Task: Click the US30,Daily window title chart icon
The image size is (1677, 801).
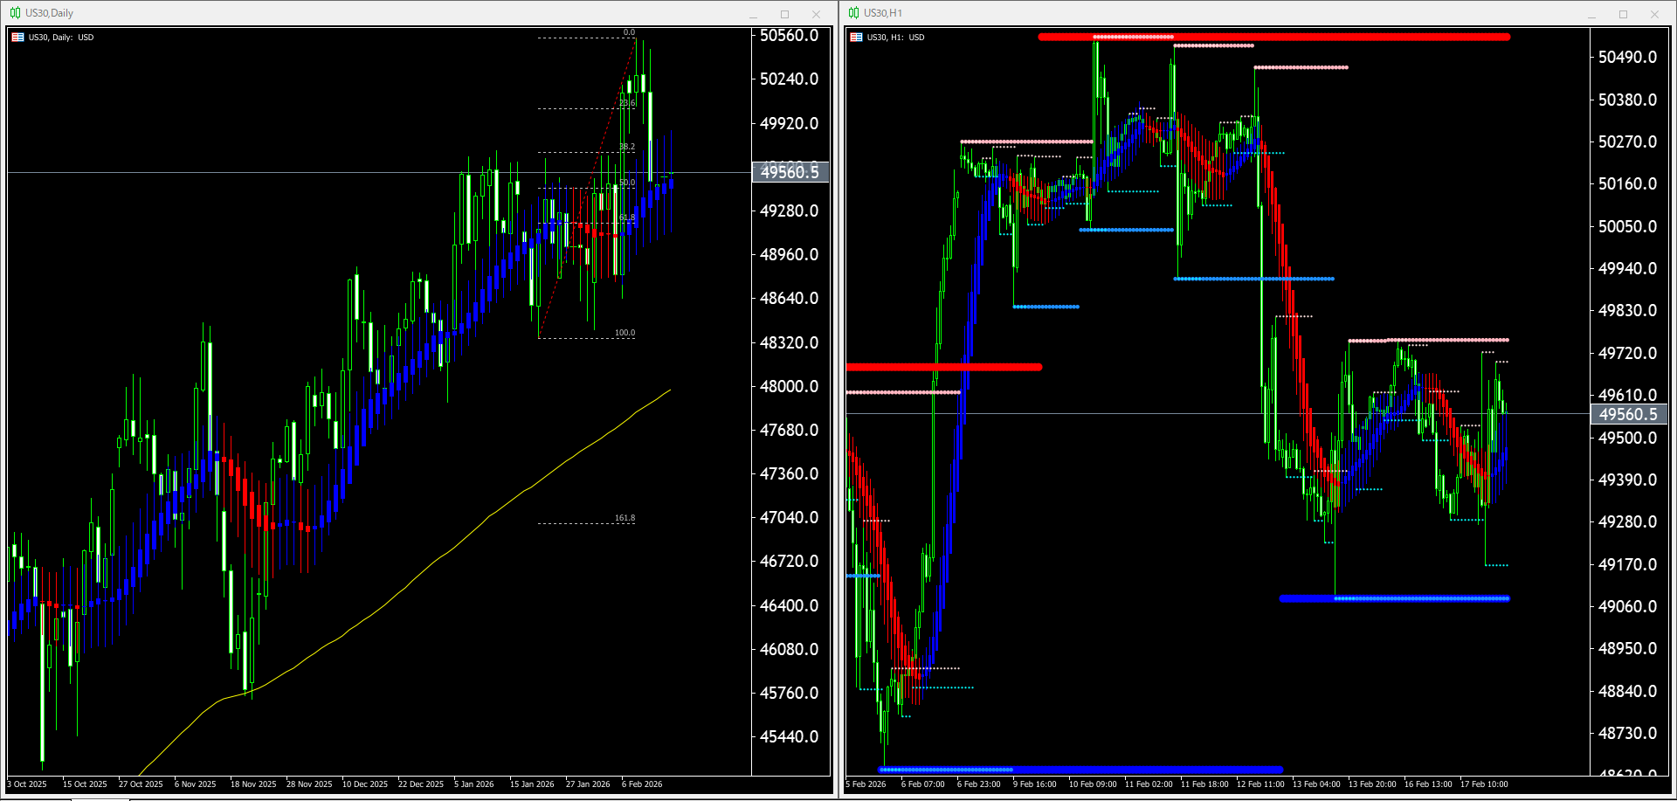Action: click(15, 13)
